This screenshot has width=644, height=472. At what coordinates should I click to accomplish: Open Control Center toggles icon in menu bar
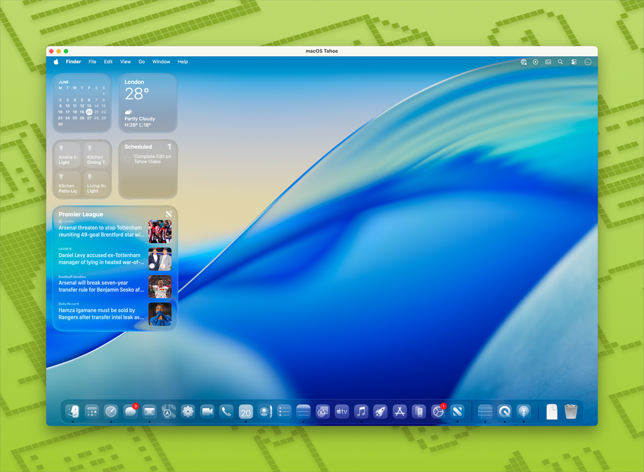(574, 62)
